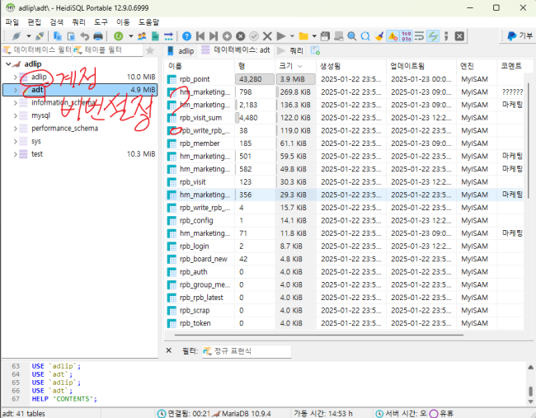Sort by the 업데이트됨 column header
This screenshot has height=418, width=536.
point(421,66)
